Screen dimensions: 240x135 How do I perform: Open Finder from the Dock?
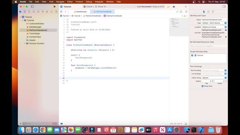click(x=22, y=130)
